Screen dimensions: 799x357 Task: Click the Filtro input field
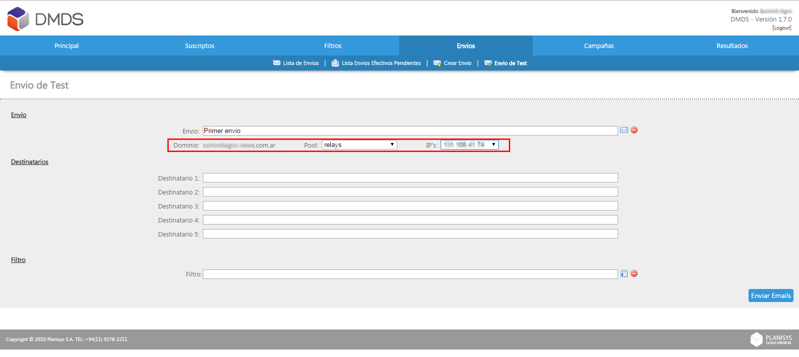410,274
